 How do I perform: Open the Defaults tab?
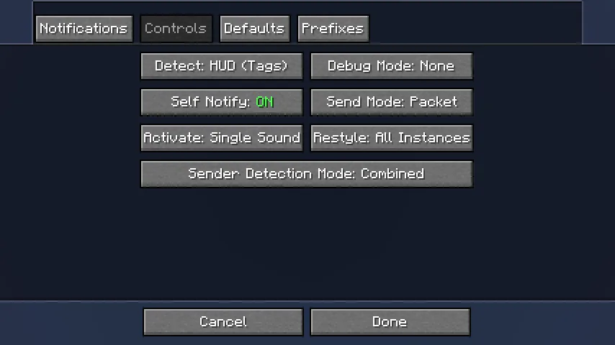[254, 29]
